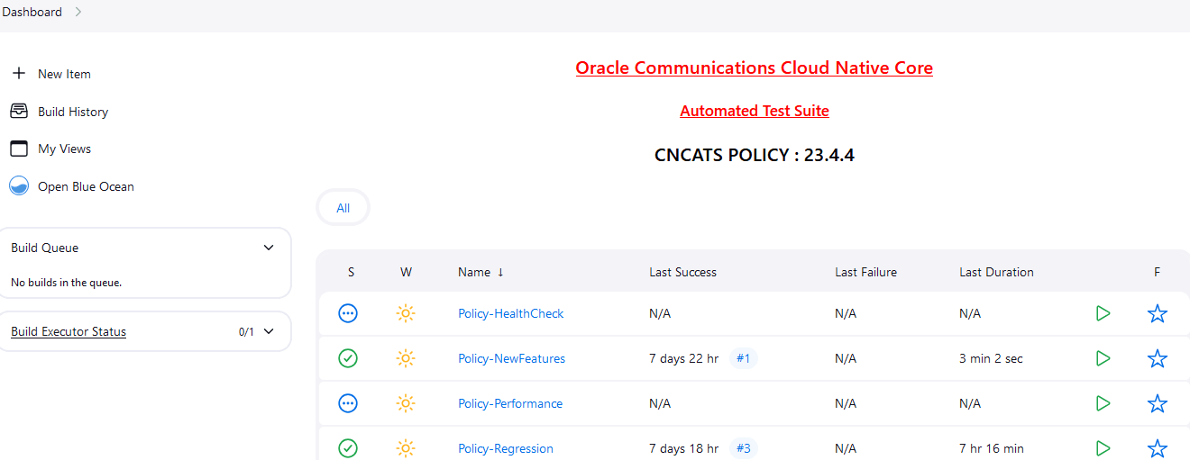The image size is (1190, 460).
Task: Click the New Item plus icon
Action: [19, 74]
